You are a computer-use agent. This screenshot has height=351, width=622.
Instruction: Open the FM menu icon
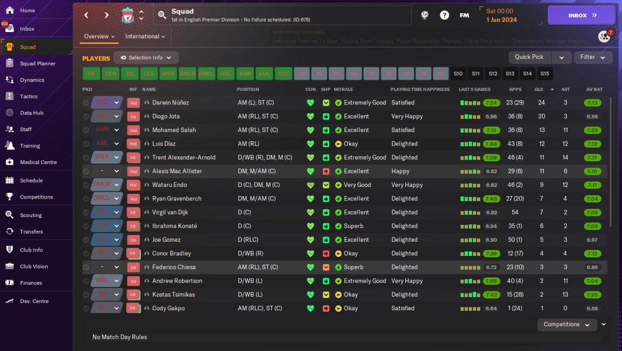tap(465, 15)
